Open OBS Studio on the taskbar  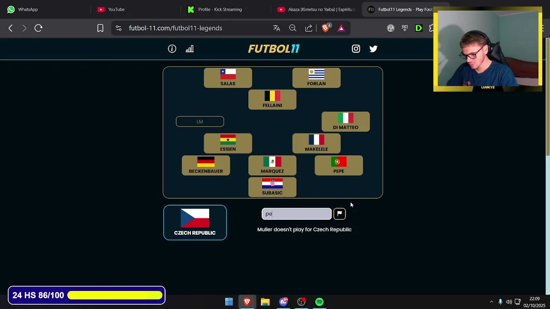pos(301,302)
